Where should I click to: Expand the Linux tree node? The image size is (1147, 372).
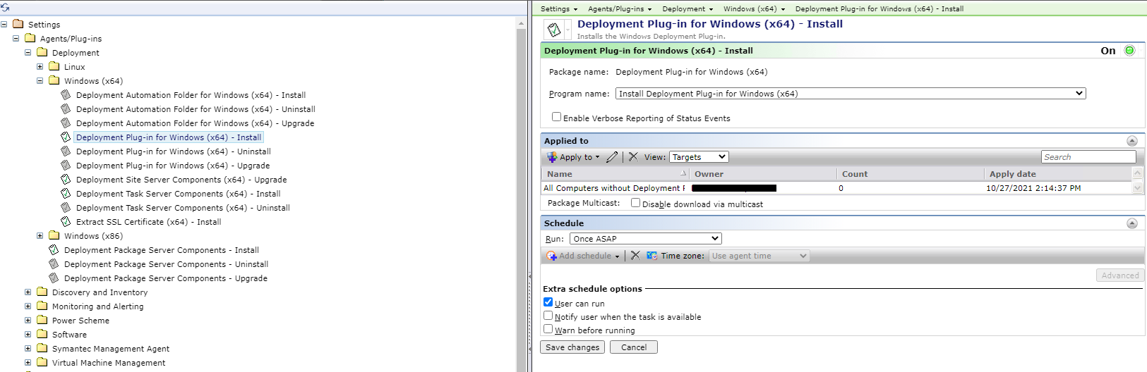[40, 67]
